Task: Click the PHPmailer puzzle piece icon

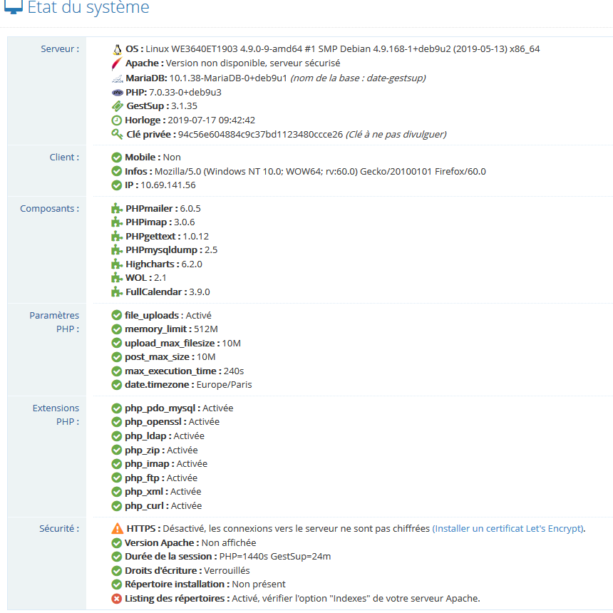Action: point(117,209)
